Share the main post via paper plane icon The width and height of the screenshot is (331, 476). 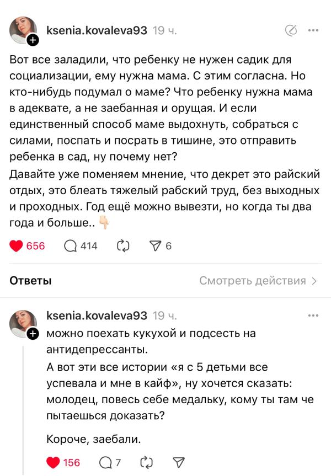[155, 246]
